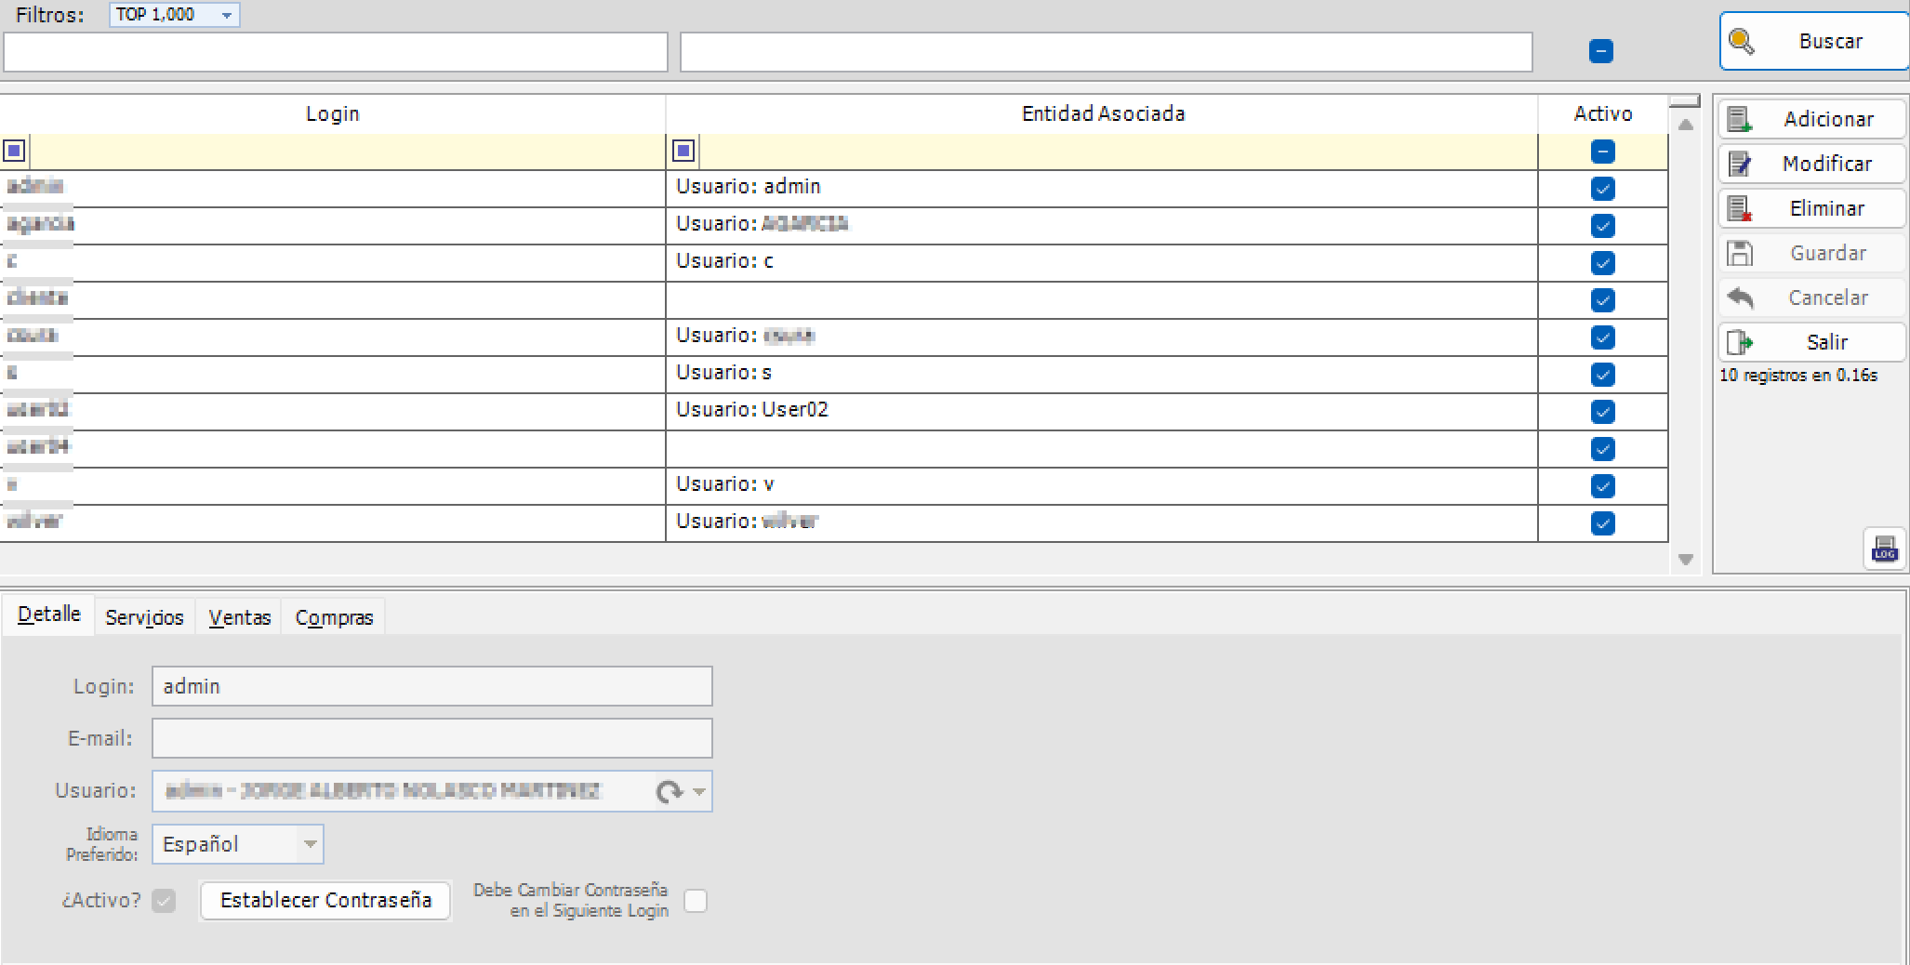
Task: Switch to the Compras tab
Action: tap(333, 616)
